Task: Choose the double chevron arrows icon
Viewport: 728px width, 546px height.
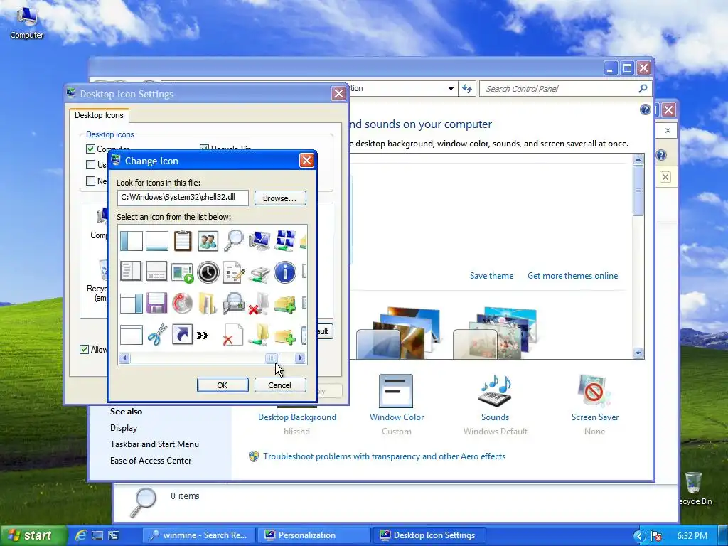Action: [203, 336]
